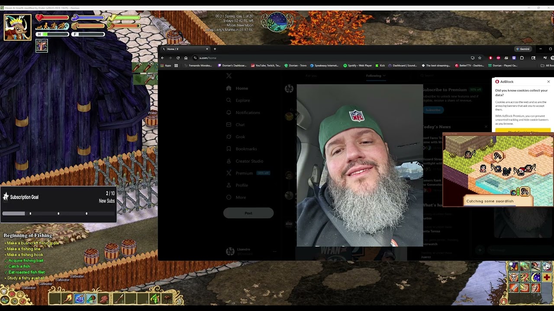Open Grok in the X sidebar
The width and height of the screenshot is (554, 311).
pyautogui.click(x=235, y=136)
